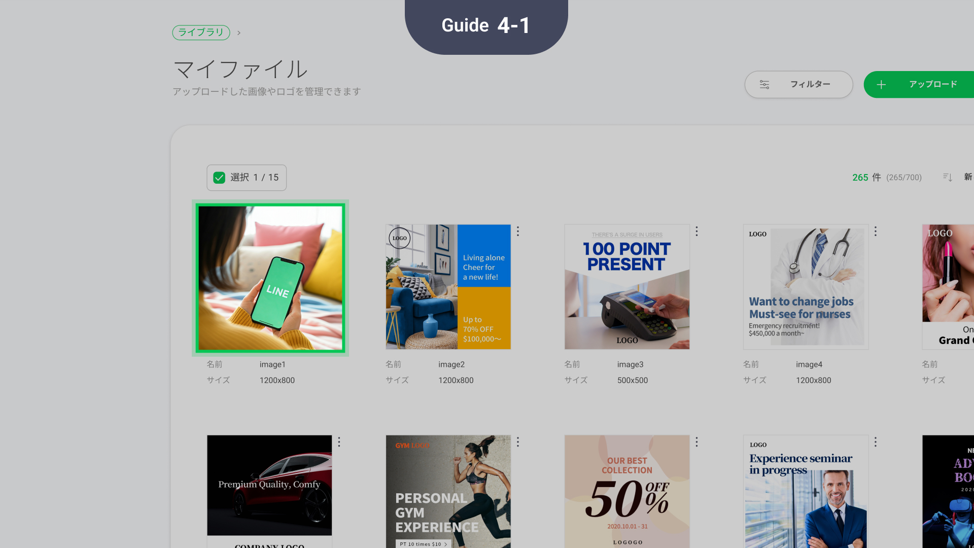Image resolution: width=974 pixels, height=548 pixels.
Task: Click the plus icon on upload button
Action: 881,85
